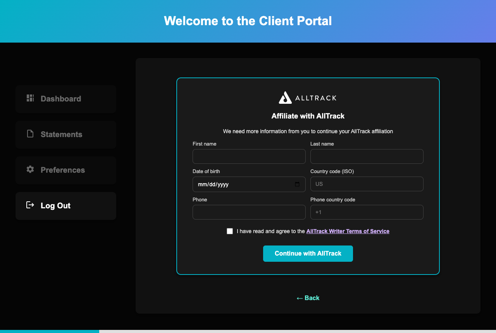Click the Preferences gear icon
The width and height of the screenshot is (496, 333).
(30, 169)
